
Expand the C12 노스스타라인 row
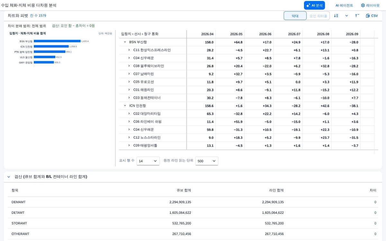pyautogui.click(x=129, y=138)
